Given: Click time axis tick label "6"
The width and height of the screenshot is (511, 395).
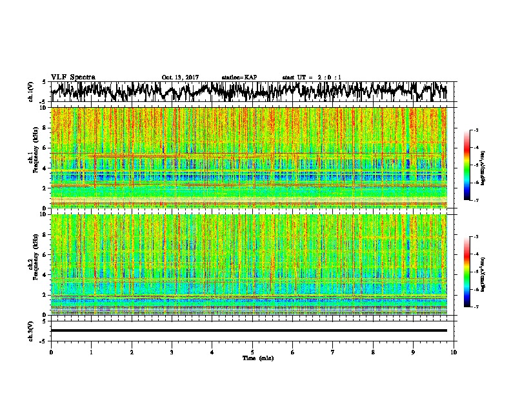Looking at the screenshot, I should coord(293,352).
